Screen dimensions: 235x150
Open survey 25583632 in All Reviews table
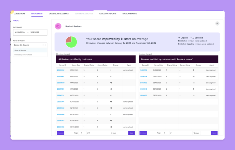(61, 108)
